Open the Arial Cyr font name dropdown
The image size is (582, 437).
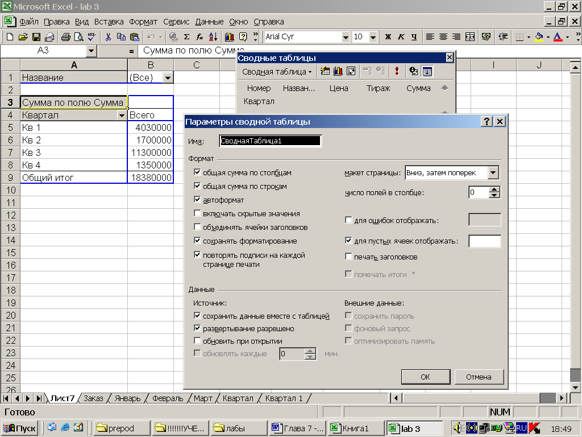(x=346, y=37)
